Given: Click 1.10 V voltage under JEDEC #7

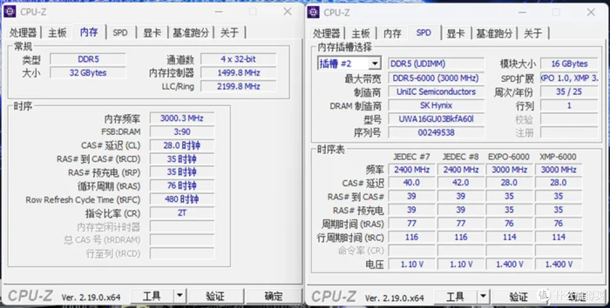Looking at the screenshot, I should pyautogui.click(x=412, y=264).
